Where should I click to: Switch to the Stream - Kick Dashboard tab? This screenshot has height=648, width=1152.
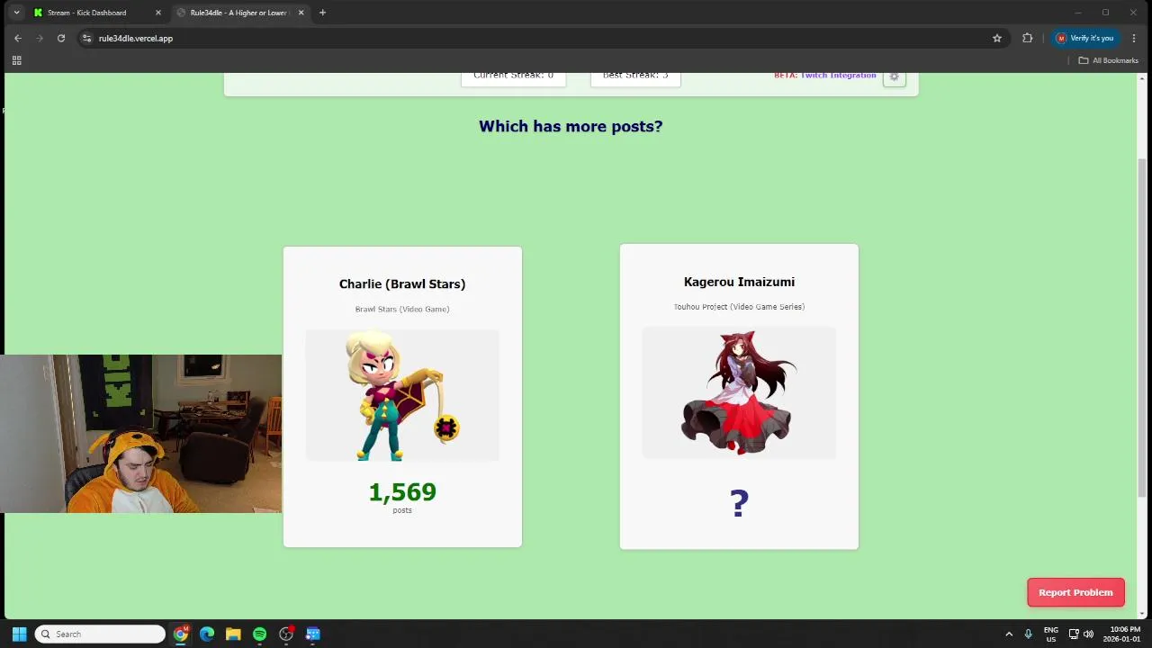tap(97, 13)
